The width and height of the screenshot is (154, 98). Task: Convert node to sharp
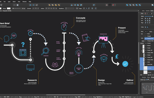pos(33,9)
